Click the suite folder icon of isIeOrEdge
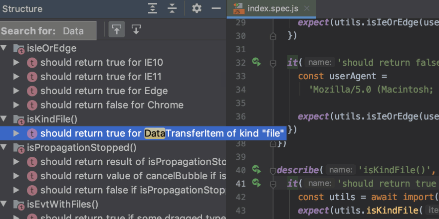The height and width of the screenshot is (219, 439). [x=19, y=49]
